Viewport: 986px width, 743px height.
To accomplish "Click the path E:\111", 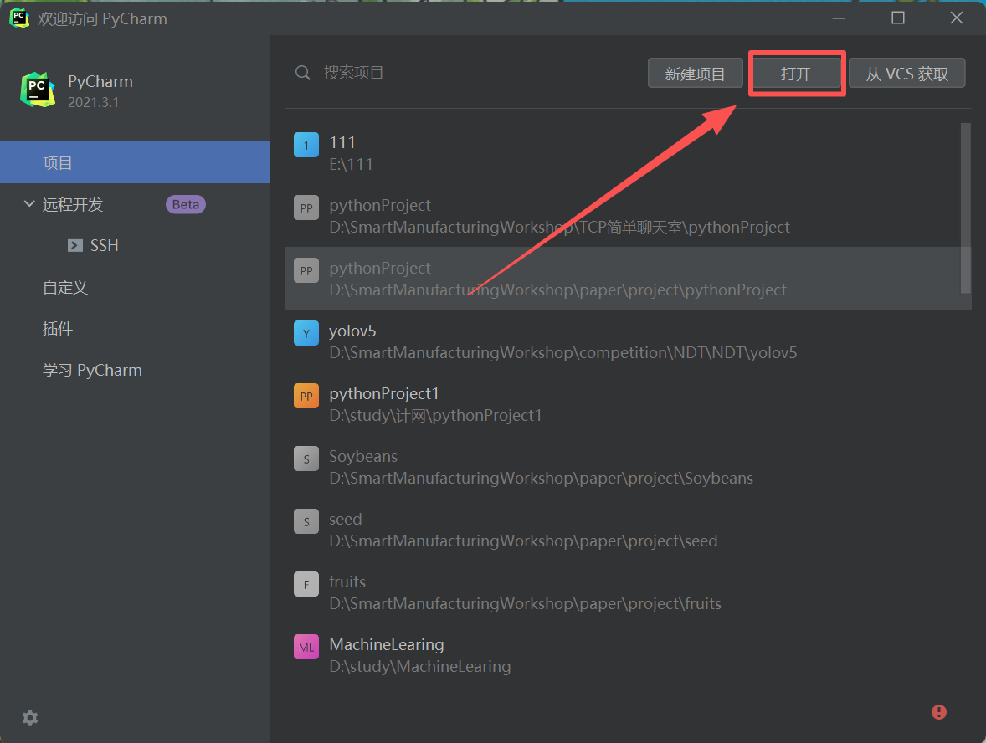I will (x=351, y=164).
